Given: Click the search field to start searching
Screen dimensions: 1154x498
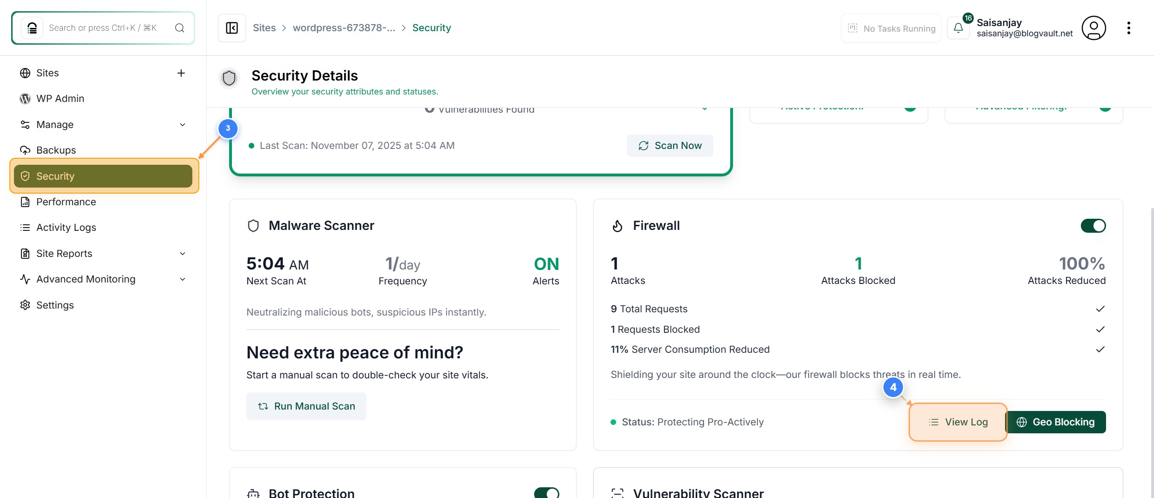Looking at the screenshot, I should pos(102,27).
